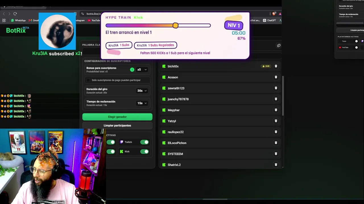The height and width of the screenshot is (204, 364).
Task: Reload the browser page
Action: 15,14
